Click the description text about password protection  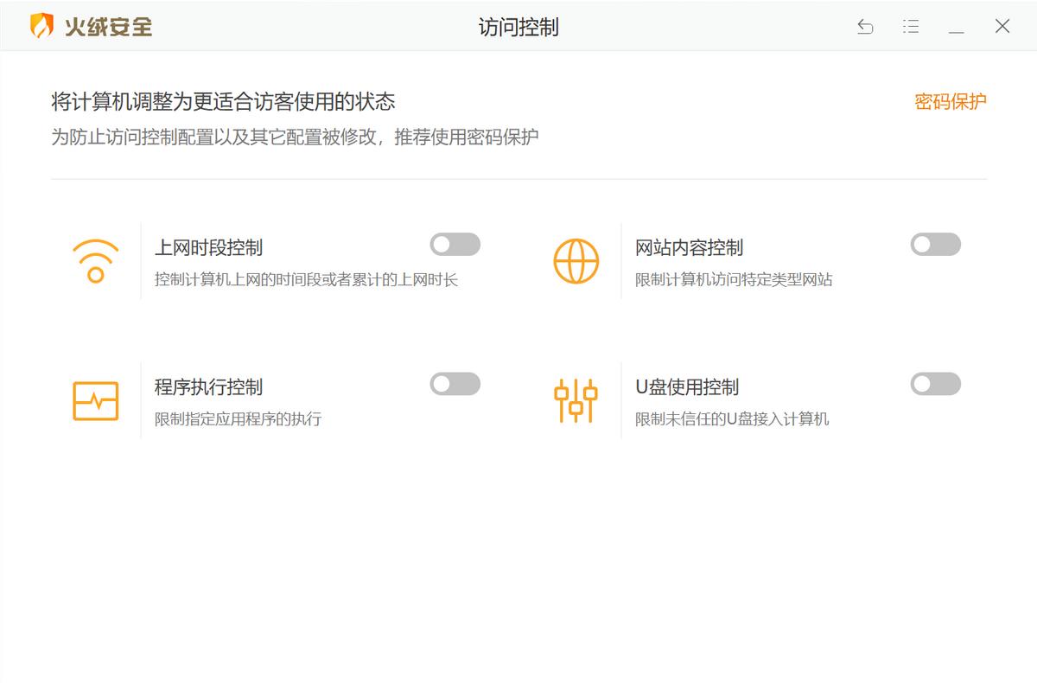click(x=295, y=135)
